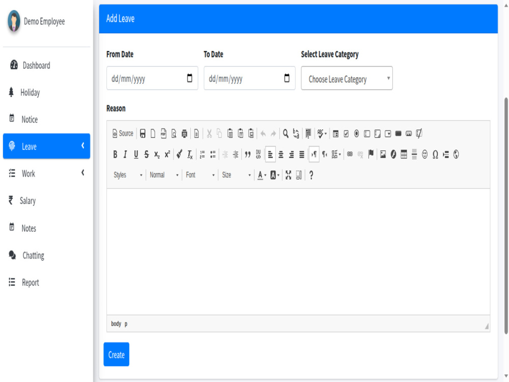
Task: Open the Spell Checker dropdown
Action: (x=322, y=133)
